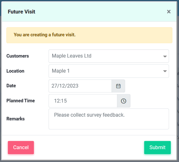179x162 pixels.
Task: Click the 'You are creating a future visit' text
Action: [x=45, y=35]
